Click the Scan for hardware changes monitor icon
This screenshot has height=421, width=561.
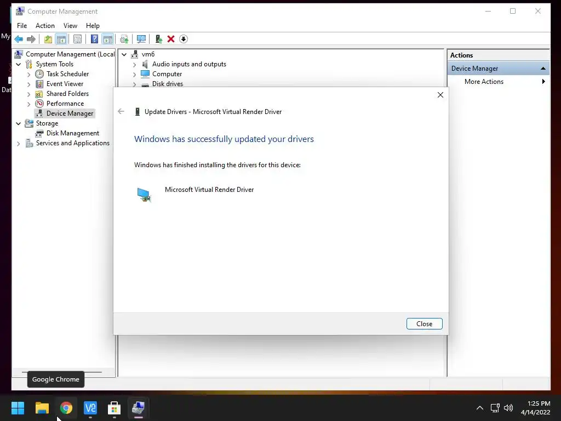tap(141, 39)
